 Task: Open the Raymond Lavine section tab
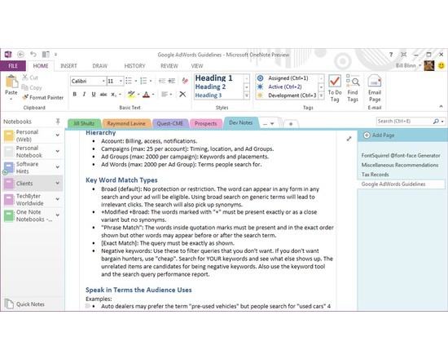pos(126,123)
